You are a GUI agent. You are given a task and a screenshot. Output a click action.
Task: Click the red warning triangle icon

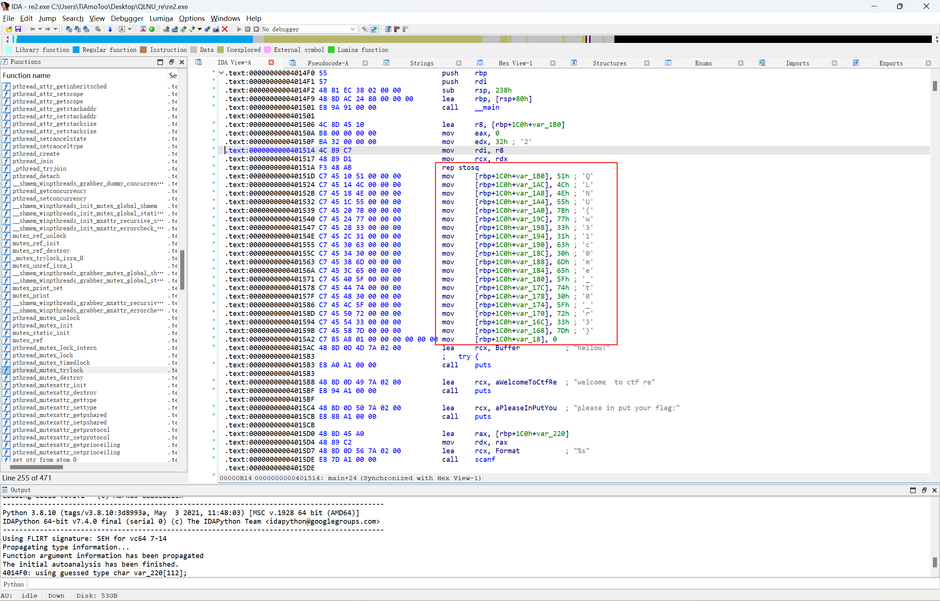pyautogui.click(x=143, y=29)
